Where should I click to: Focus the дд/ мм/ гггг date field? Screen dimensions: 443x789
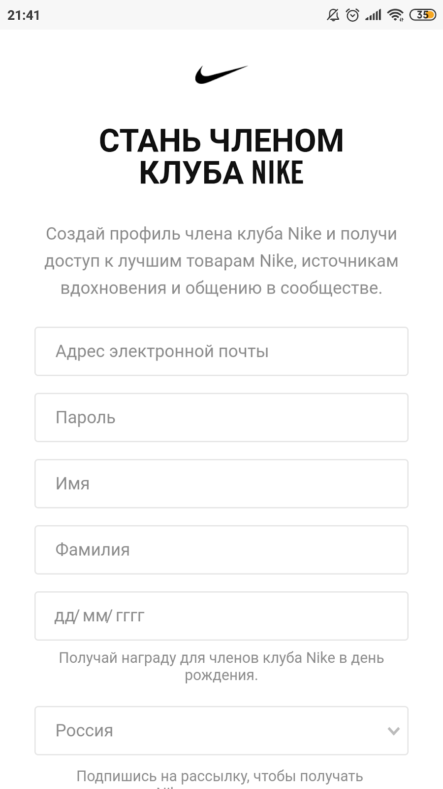coord(221,615)
